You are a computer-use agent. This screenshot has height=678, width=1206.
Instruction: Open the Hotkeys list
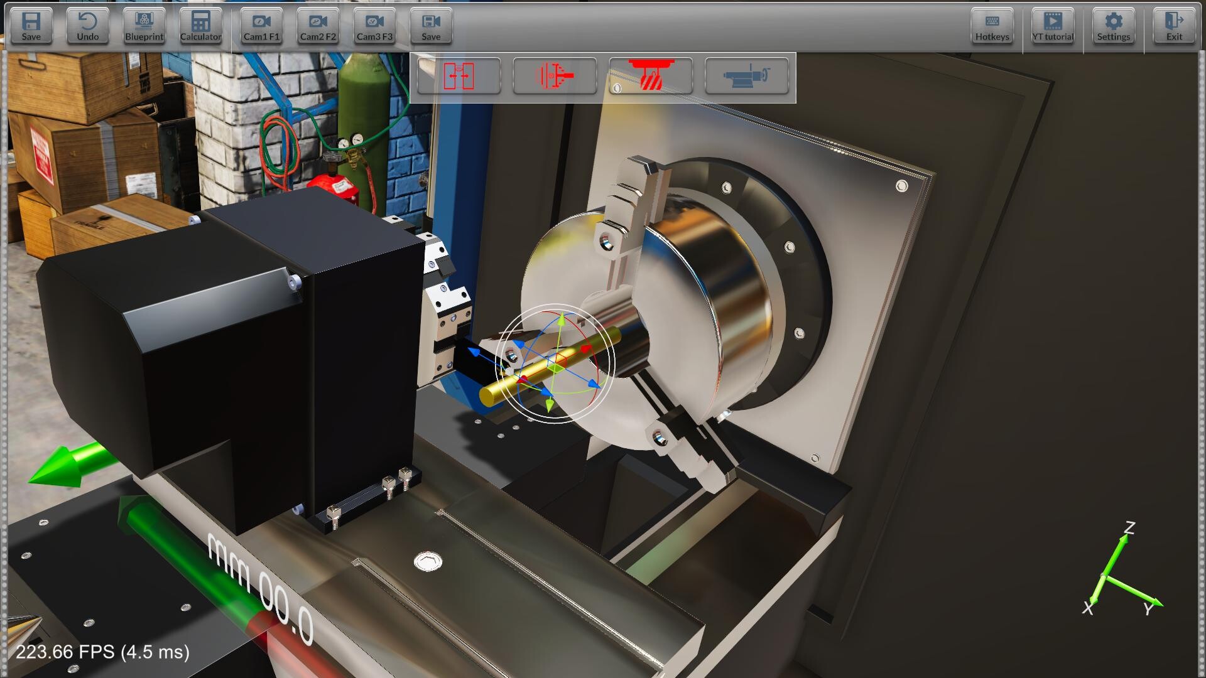(991, 25)
